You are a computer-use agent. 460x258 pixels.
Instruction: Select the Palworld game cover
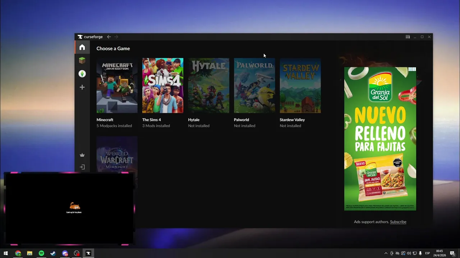[x=254, y=86]
